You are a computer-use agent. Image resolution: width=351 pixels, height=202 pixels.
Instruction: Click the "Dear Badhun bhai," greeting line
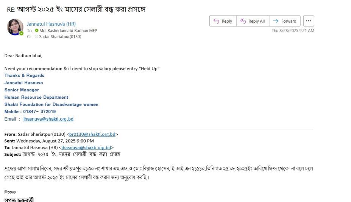(23, 56)
